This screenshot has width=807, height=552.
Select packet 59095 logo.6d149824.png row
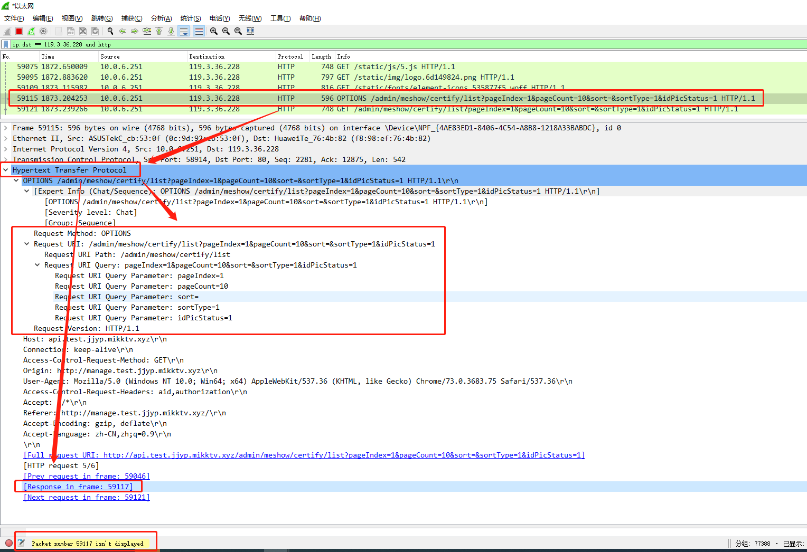403,77
